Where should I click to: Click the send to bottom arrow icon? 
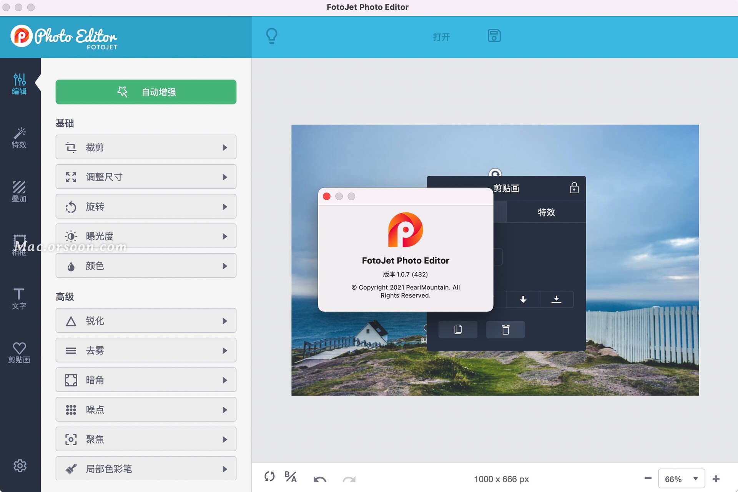[x=557, y=299]
